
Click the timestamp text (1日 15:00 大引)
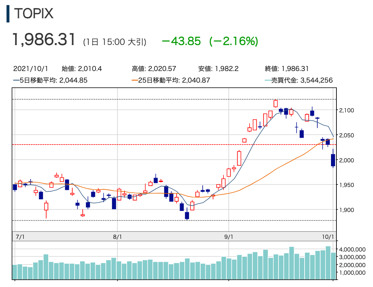pos(115,42)
